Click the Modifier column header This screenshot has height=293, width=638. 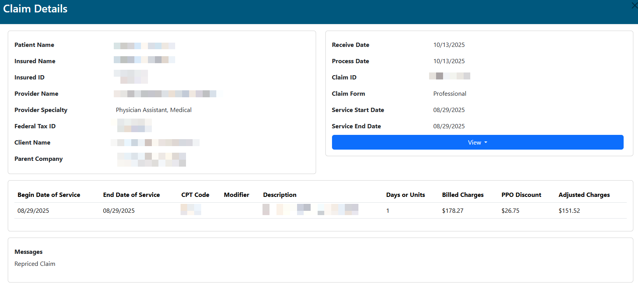click(x=236, y=195)
